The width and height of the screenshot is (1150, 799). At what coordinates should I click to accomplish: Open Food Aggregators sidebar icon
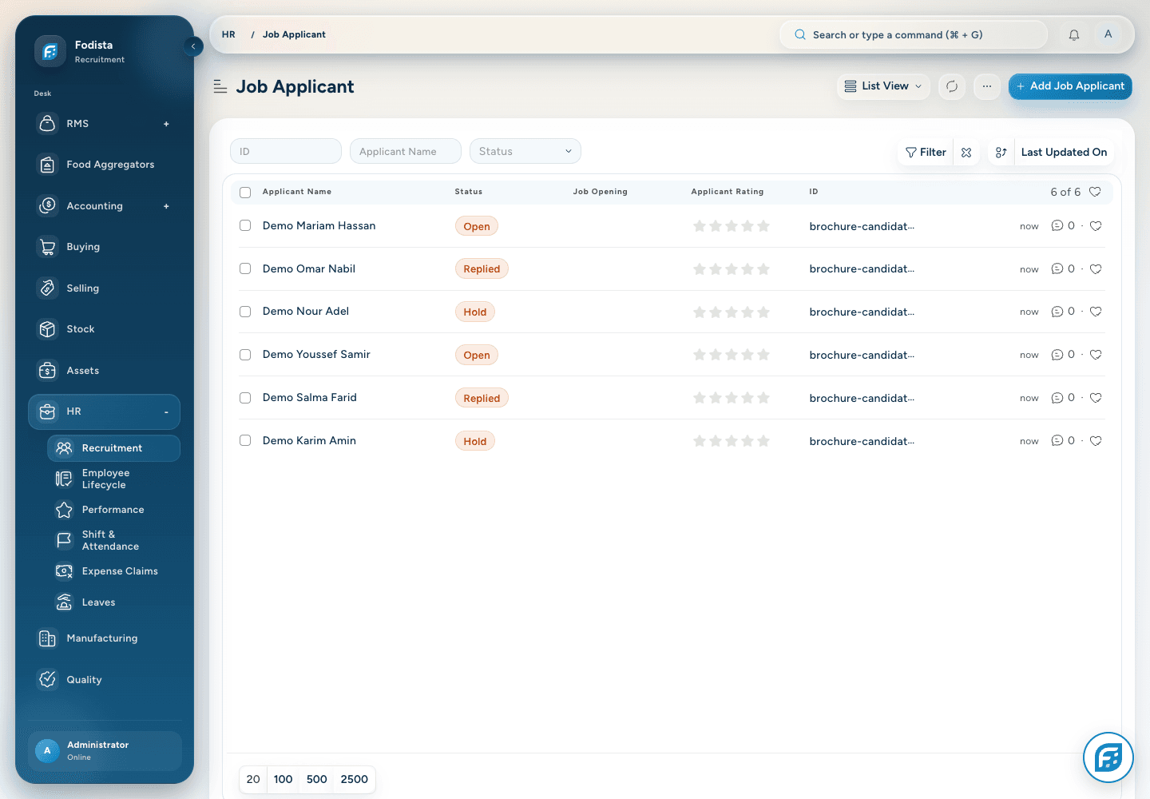[48, 165]
